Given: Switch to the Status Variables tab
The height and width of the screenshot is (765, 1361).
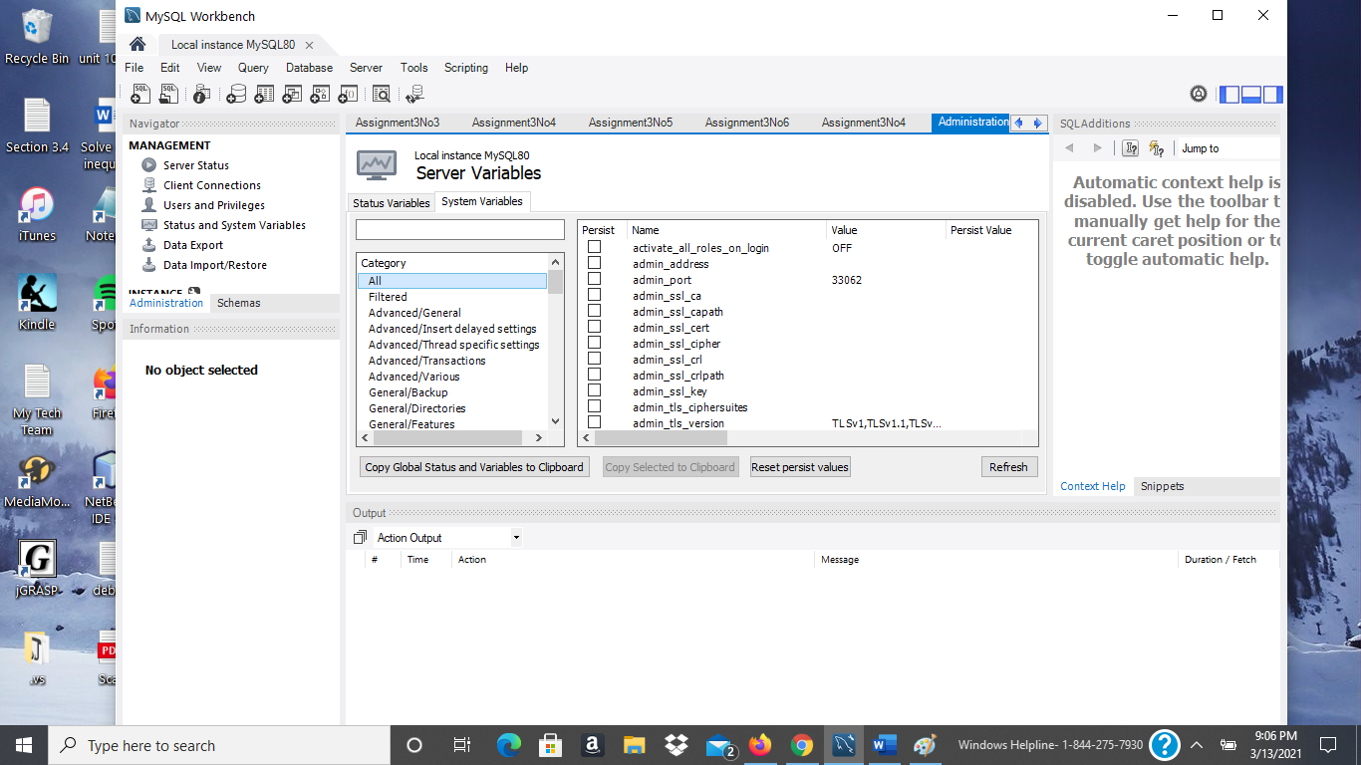Looking at the screenshot, I should [390, 201].
